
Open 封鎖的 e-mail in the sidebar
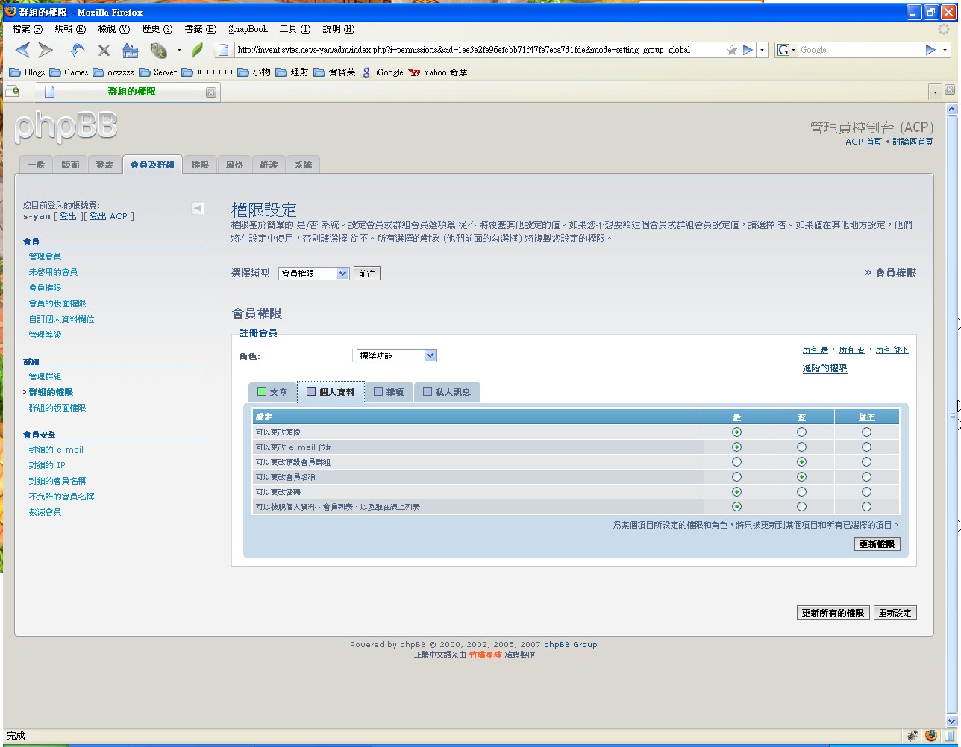(x=56, y=450)
